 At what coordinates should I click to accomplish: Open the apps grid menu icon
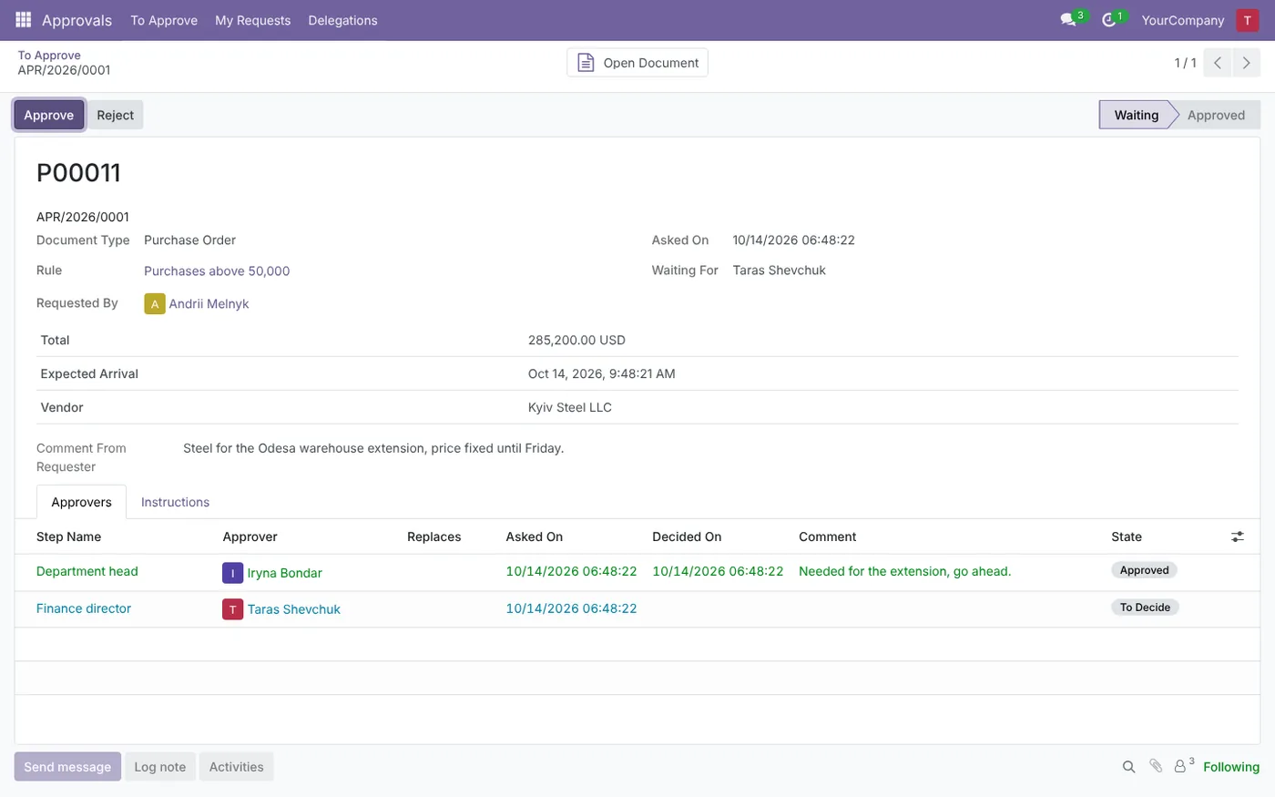coord(24,20)
